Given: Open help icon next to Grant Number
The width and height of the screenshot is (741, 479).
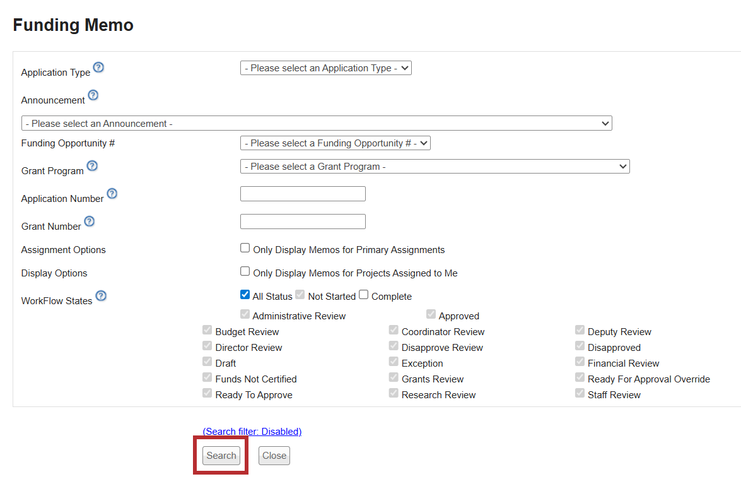Looking at the screenshot, I should point(89,222).
